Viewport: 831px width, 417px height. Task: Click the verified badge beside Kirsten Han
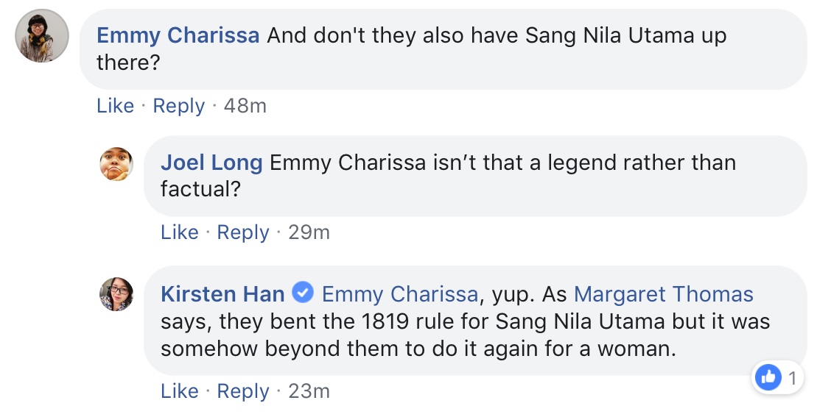click(303, 294)
